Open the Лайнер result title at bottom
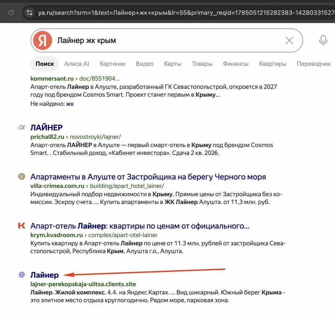This screenshot has width=335, height=319. [x=44, y=275]
